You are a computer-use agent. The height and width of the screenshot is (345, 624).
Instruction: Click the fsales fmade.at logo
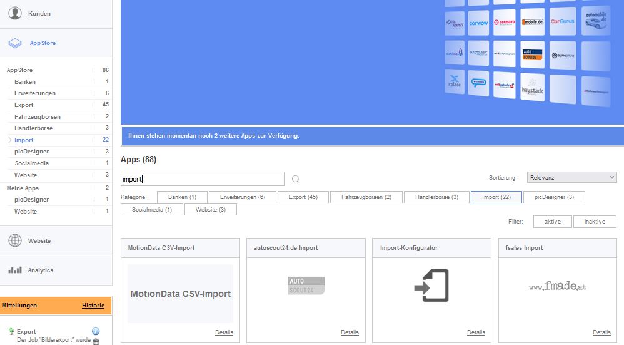pos(557,286)
